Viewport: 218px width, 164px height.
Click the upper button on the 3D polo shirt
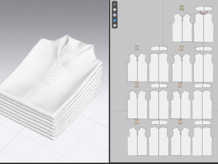tap(60, 65)
